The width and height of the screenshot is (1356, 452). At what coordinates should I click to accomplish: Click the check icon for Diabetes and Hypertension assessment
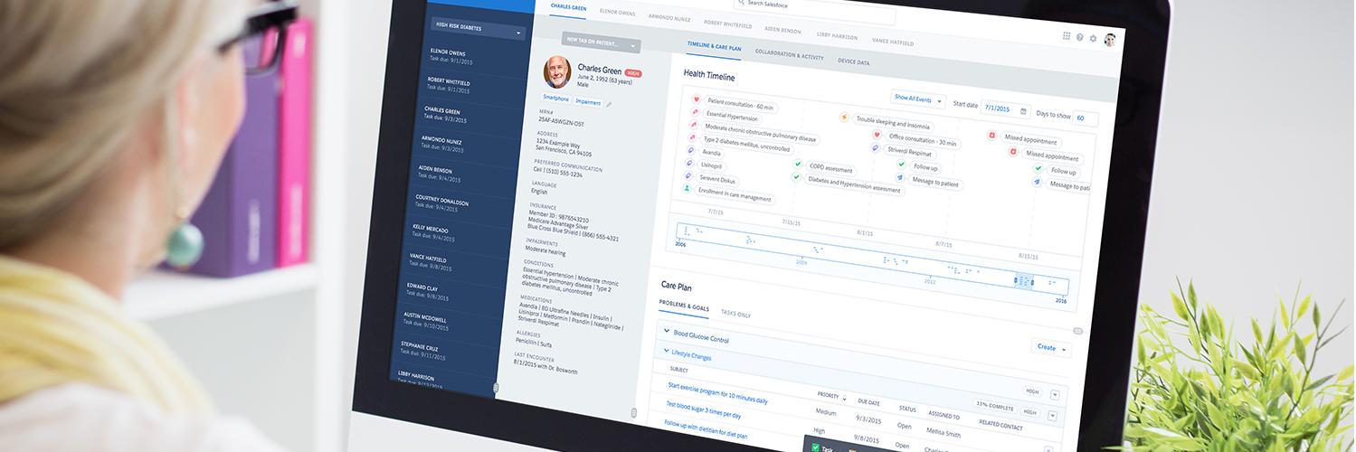click(797, 178)
